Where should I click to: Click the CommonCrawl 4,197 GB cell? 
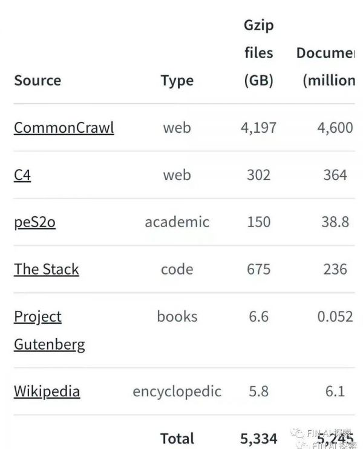(258, 128)
